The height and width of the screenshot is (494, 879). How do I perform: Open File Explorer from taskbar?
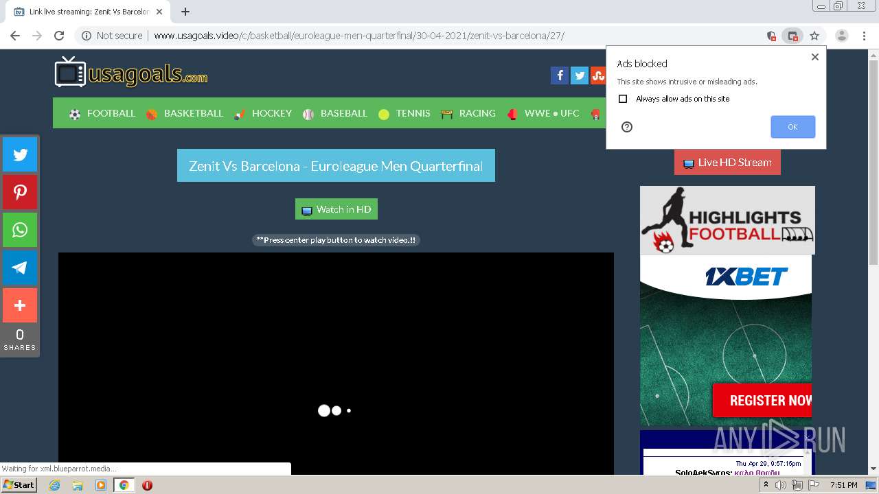coord(78,485)
